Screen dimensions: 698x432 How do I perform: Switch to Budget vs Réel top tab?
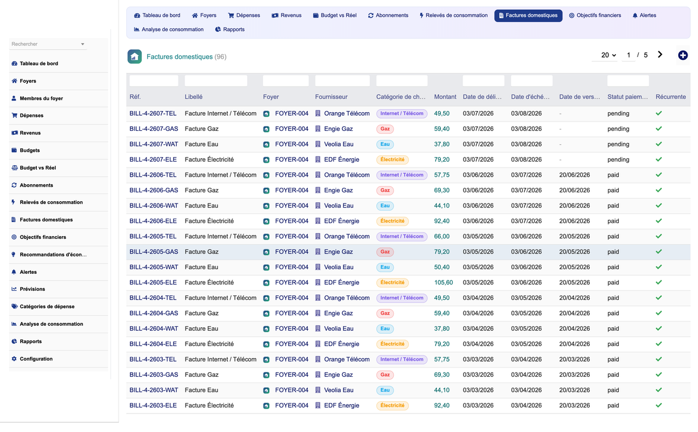pos(334,16)
